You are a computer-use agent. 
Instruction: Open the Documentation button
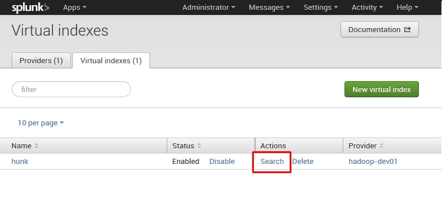tap(380, 29)
